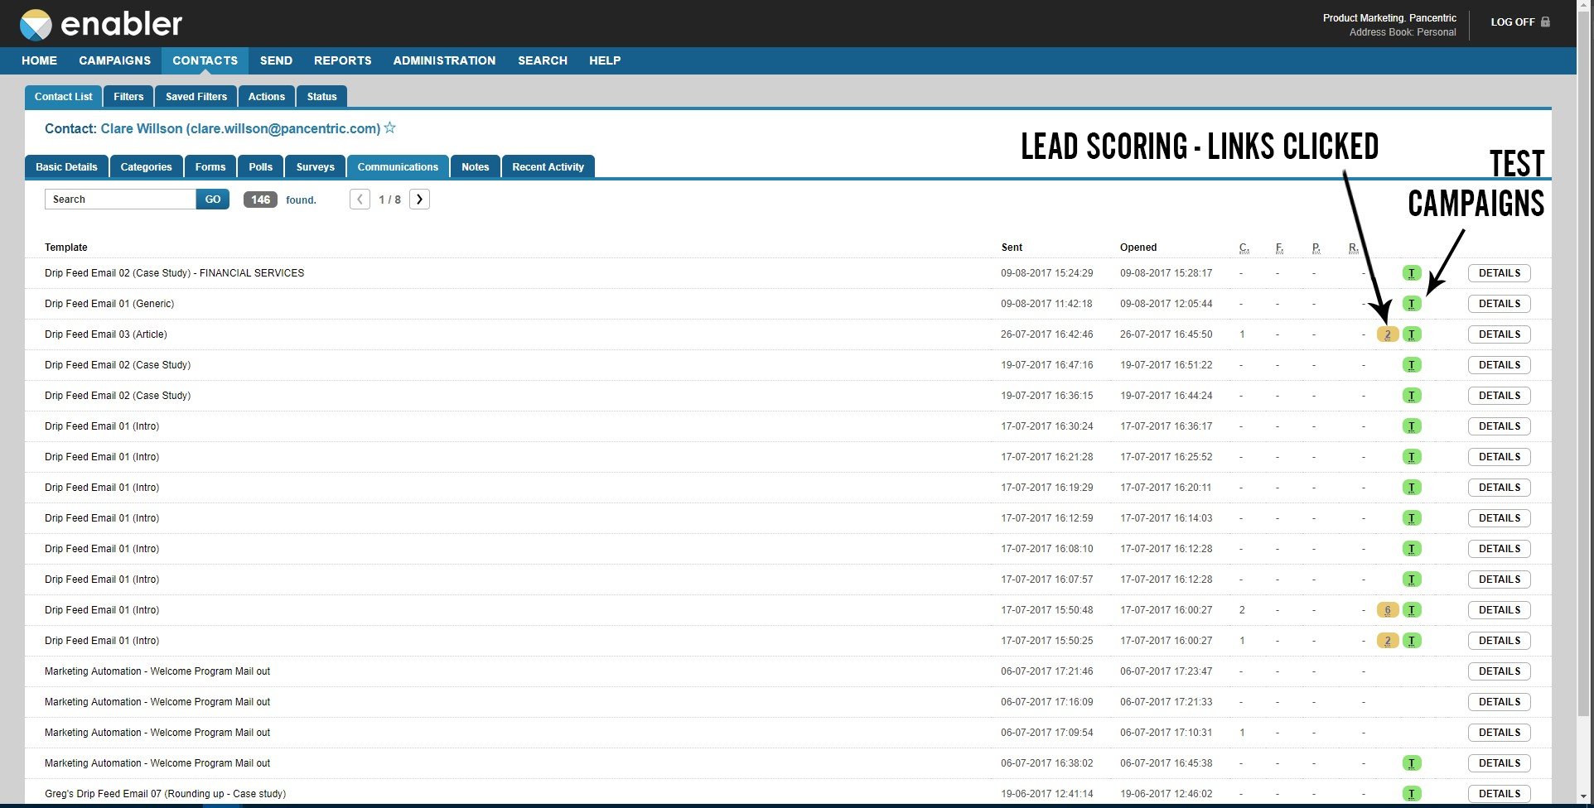Click green T badge on row sent 16:47:16

(1412, 365)
